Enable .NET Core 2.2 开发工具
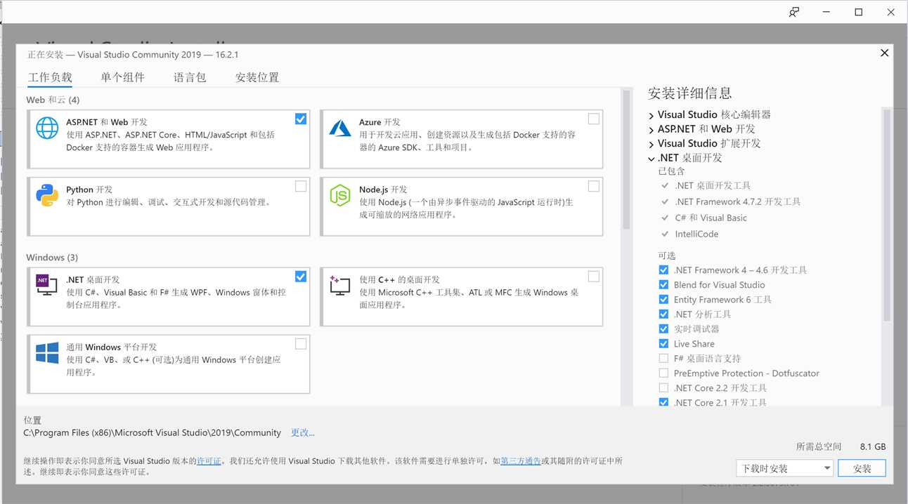The width and height of the screenshot is (908, 504). coord(663,388)
